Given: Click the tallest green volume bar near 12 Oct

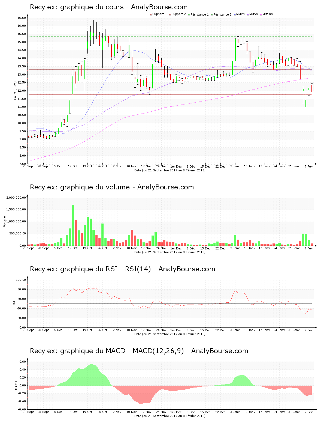Looking at the screenshot, I should coord(73,225).
